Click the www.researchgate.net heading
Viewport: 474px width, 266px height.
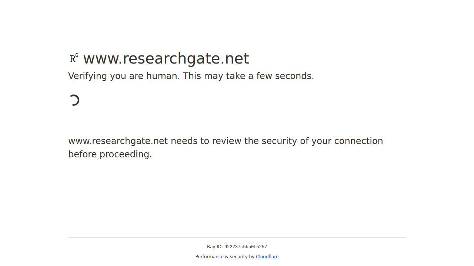pyautogui.click(x=166, y=58)
